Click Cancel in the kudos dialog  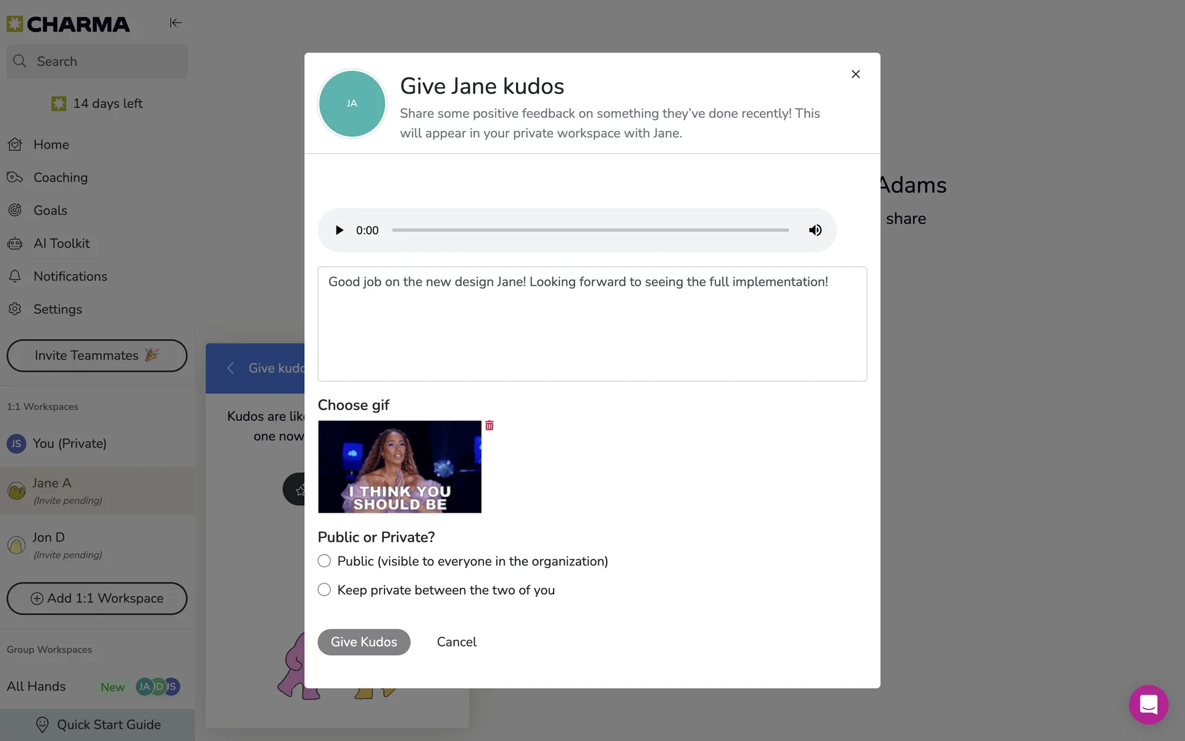tap(457, 642)
